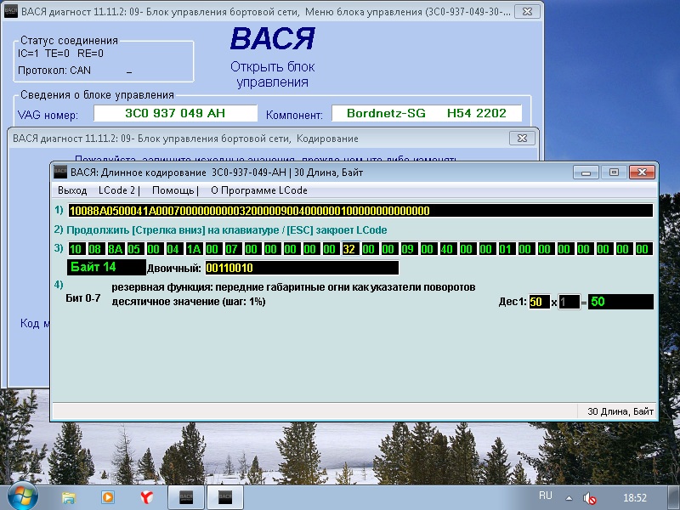Click the Дес1 decimal value field
This screenshot has height=510, width=680.
[539, 302]
